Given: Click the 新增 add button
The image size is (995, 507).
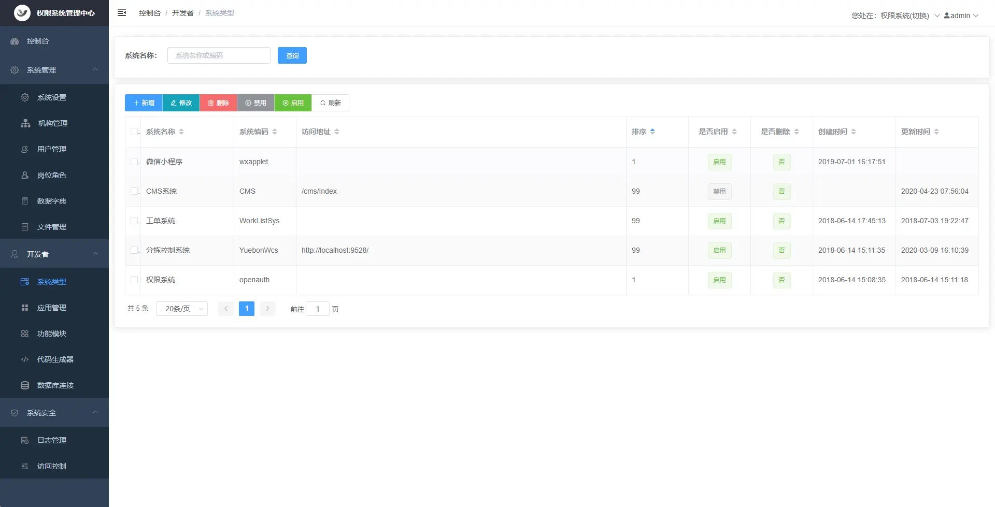Looking at the screenshot, I should [144, 103].
